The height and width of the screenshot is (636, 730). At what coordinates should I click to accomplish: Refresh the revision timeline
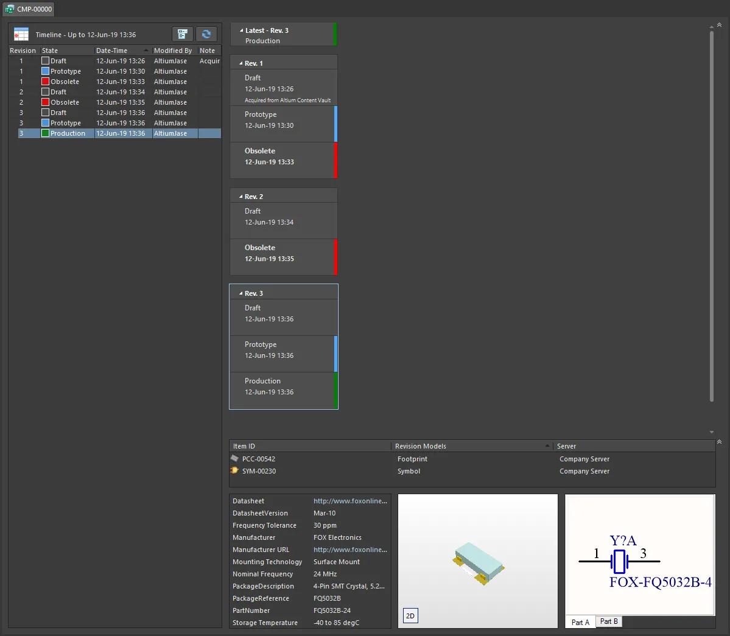pyautogui.click(x=206, y=35)
